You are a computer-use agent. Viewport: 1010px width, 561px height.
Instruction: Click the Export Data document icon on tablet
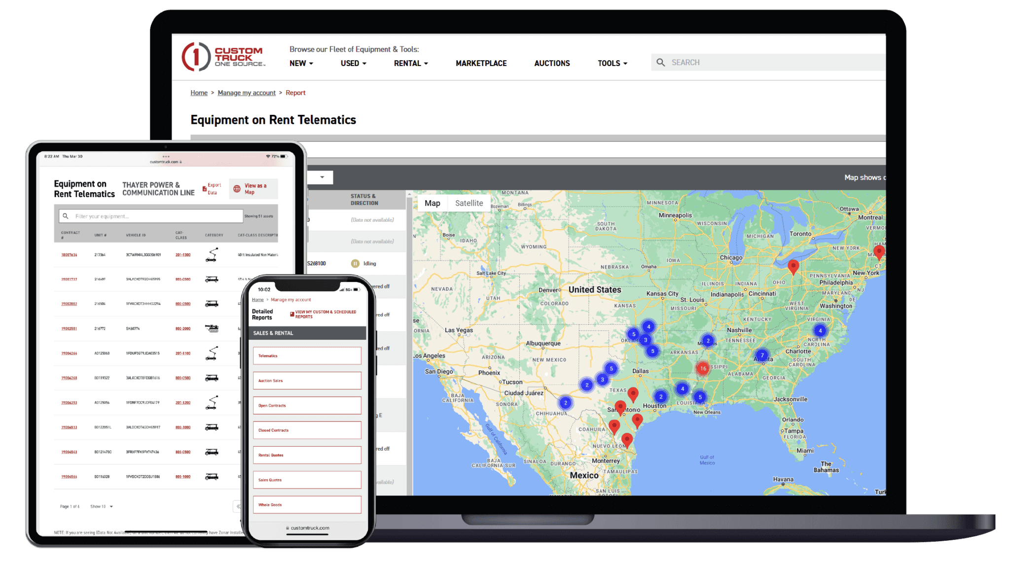(204, 189)
